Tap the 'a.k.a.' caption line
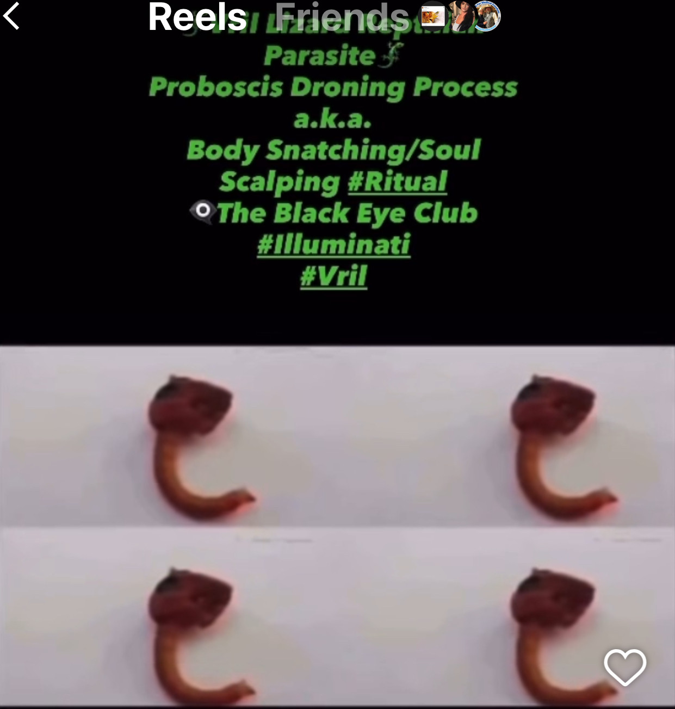 coord(332,119)
